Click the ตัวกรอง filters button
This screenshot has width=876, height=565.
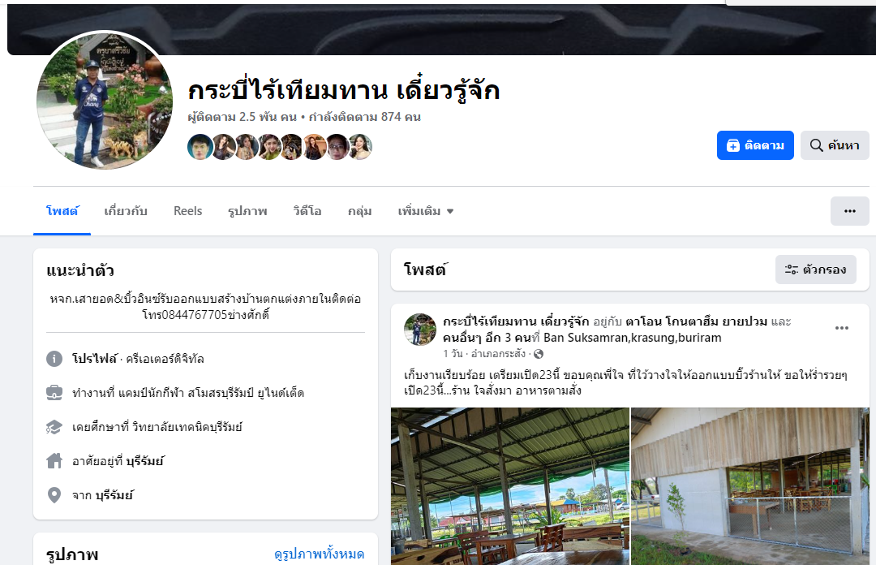[816, 270]
